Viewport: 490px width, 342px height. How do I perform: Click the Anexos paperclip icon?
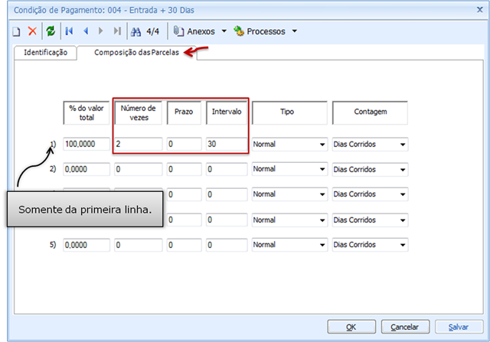tap(178, 31)
